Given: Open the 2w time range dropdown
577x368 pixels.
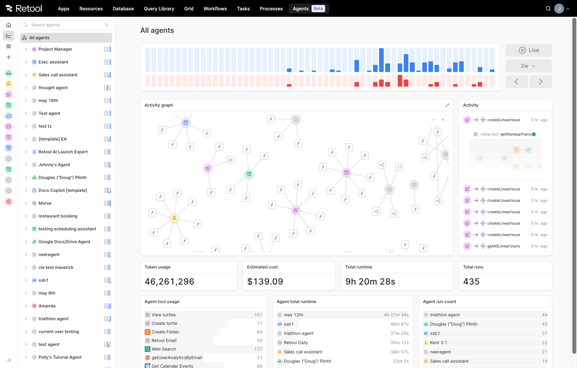Looking at the screenshot, I should click(x=528, y=66).
